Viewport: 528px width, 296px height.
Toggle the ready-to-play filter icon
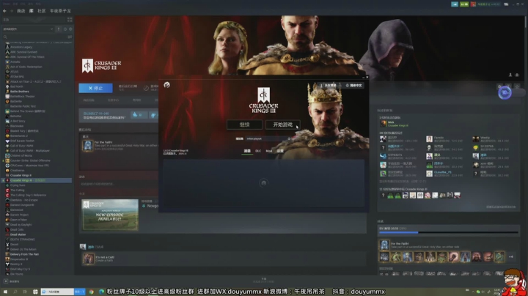coord(70,29)
